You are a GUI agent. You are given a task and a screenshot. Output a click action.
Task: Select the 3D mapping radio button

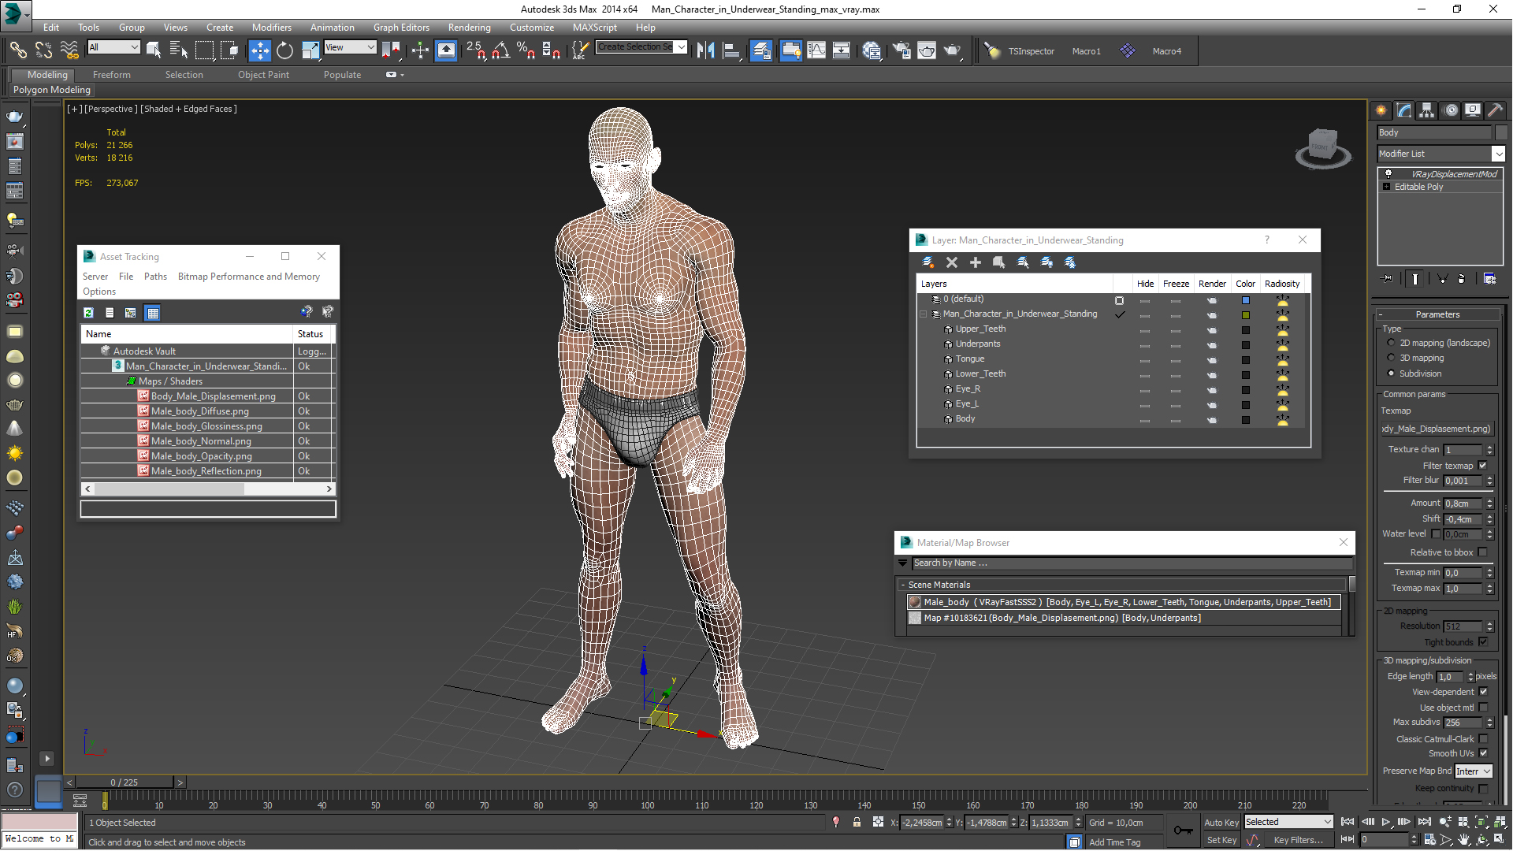[1391, 358]
